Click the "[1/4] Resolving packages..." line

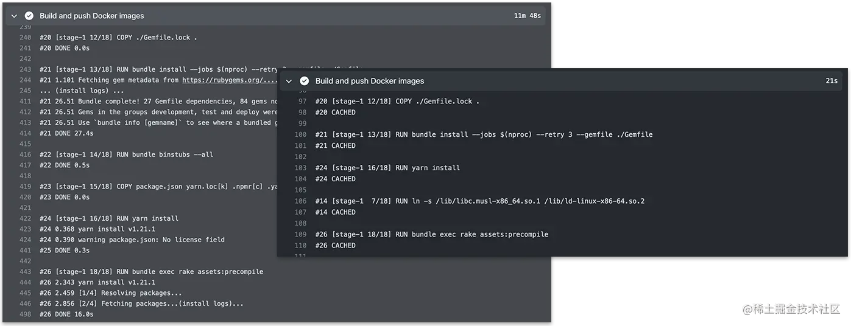click(111, 293)
